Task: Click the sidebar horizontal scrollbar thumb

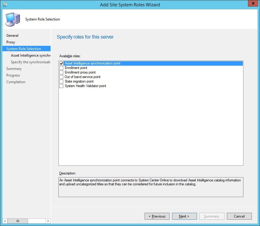Action: [18, 221]
